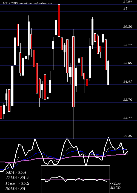This screenshot has height=193, width=137.
Task: Click the 35.06 price axis label
Action: pyautogui.click(x=128, y=63)
